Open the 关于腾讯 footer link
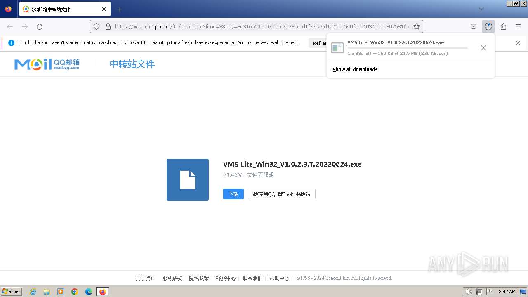528x297 pixels. pos(145,278)
